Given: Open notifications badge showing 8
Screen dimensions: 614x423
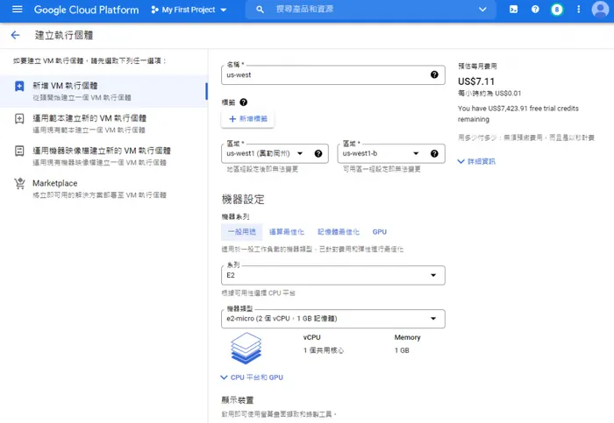Looking at the screenshot, I should tap(556, 10).
